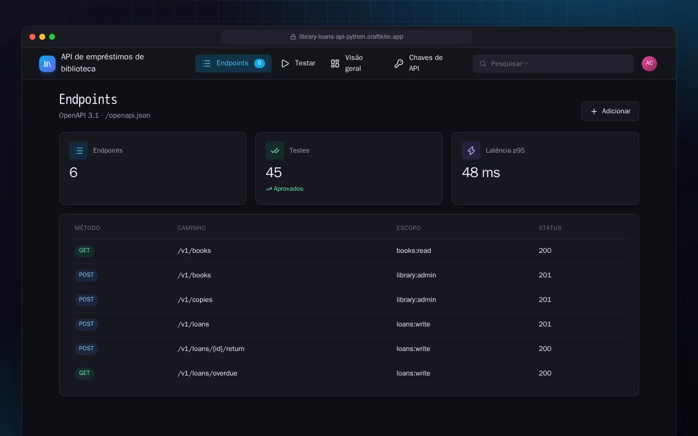Click the list icon in Endpoints tab

207,63
